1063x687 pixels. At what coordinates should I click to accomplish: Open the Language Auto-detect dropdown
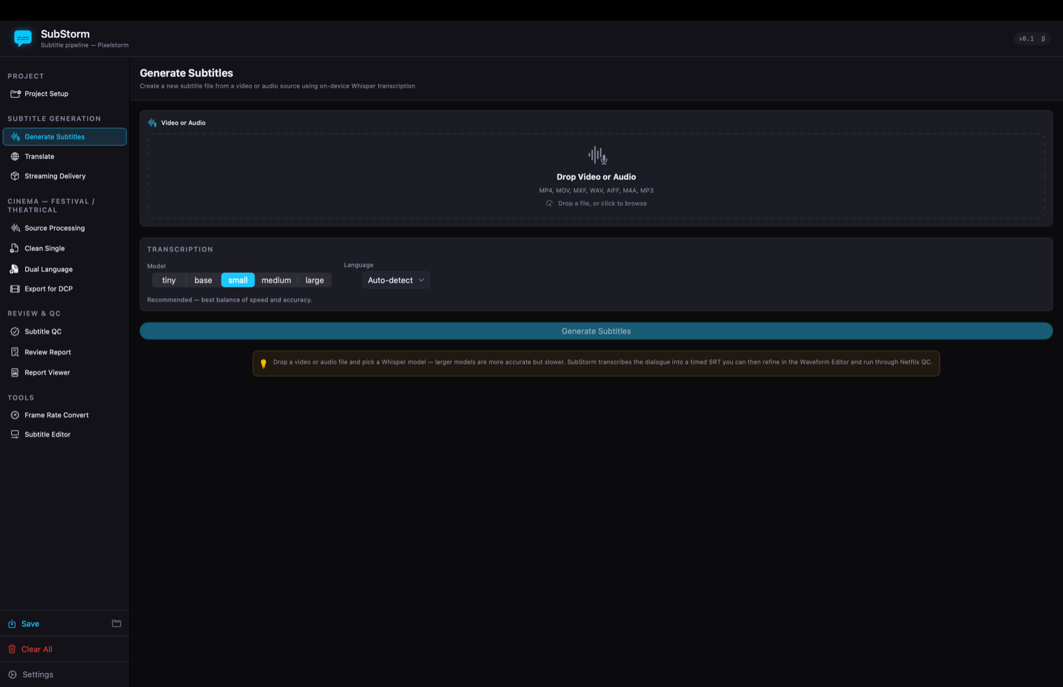pyautogui.click(x=396, y=280)
